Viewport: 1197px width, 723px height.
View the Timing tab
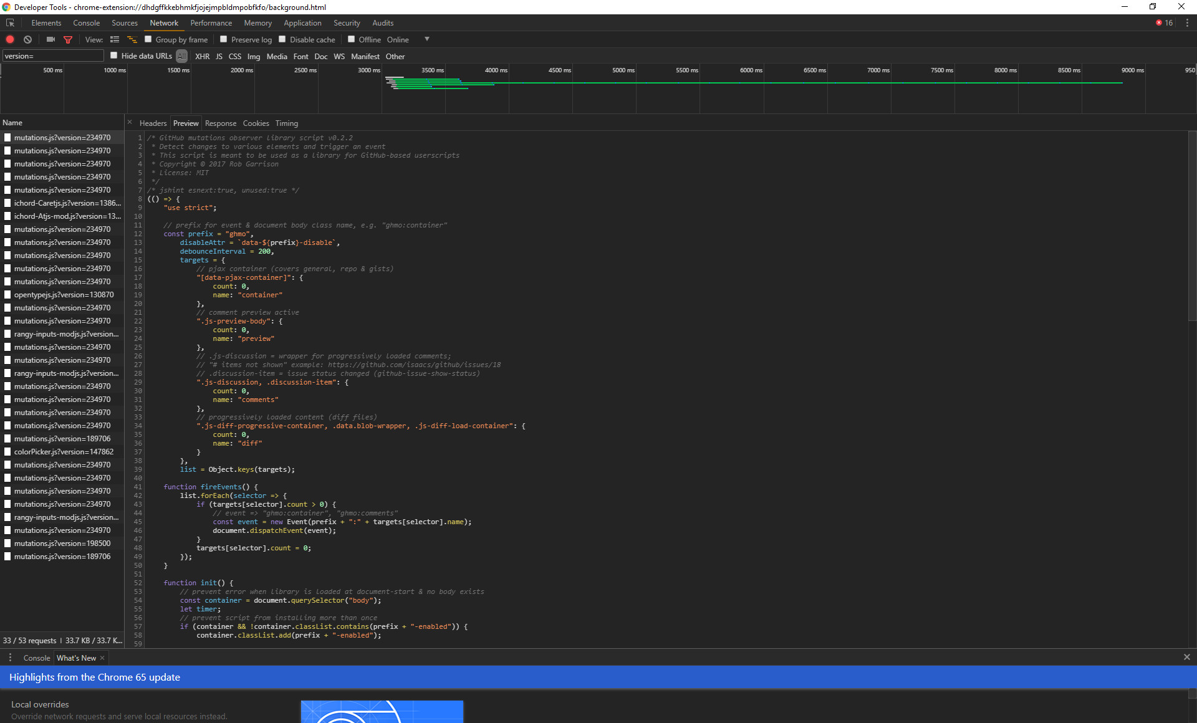point(287,123)
